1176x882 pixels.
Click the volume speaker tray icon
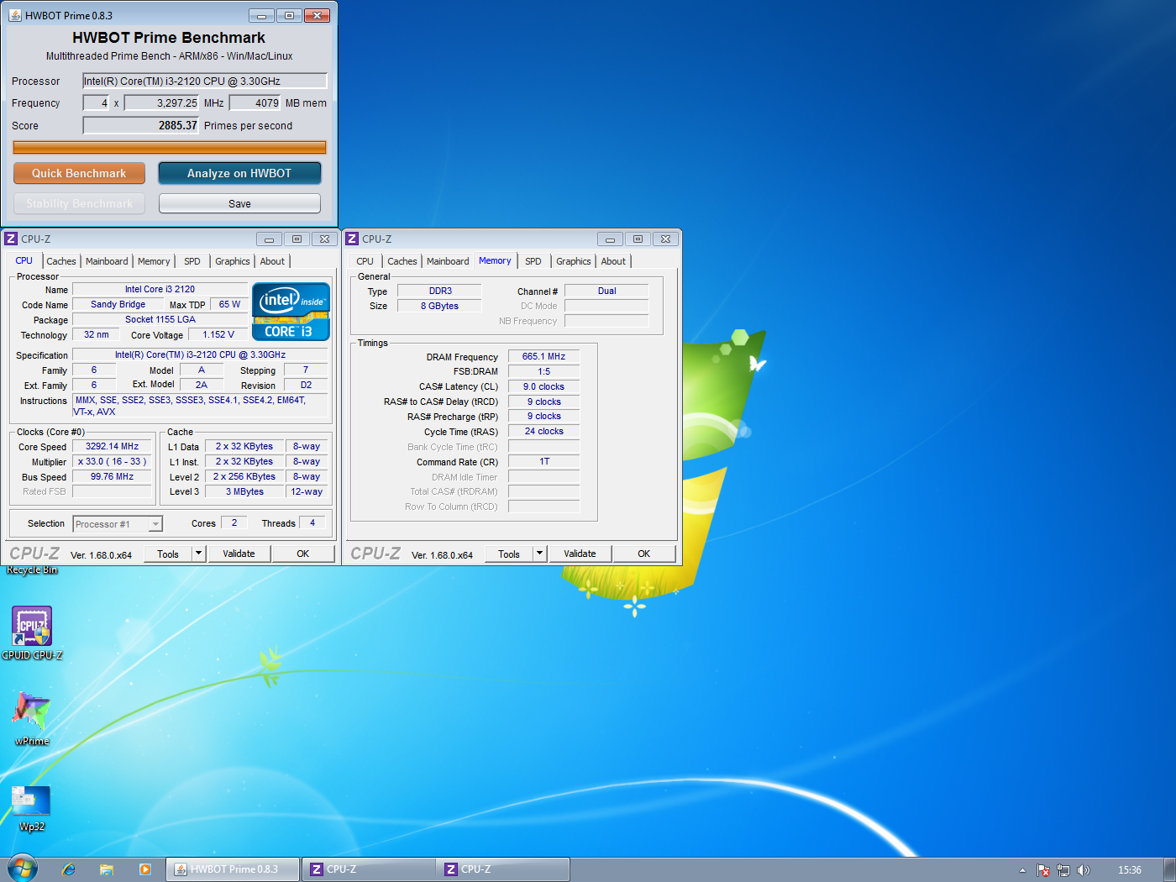(x=1084, y=870)
